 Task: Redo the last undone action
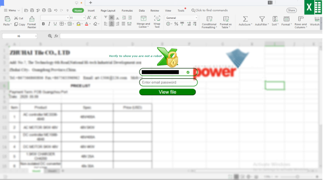(x=61, y=10)
